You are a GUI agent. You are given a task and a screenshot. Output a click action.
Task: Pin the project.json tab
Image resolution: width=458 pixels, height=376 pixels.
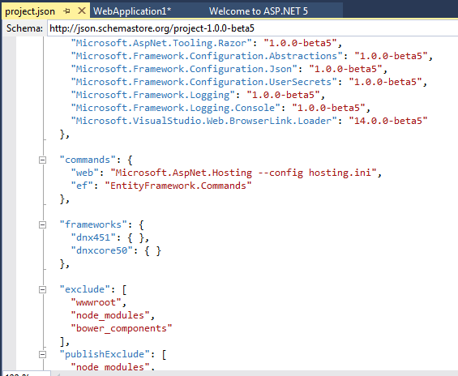coord(67,11)
